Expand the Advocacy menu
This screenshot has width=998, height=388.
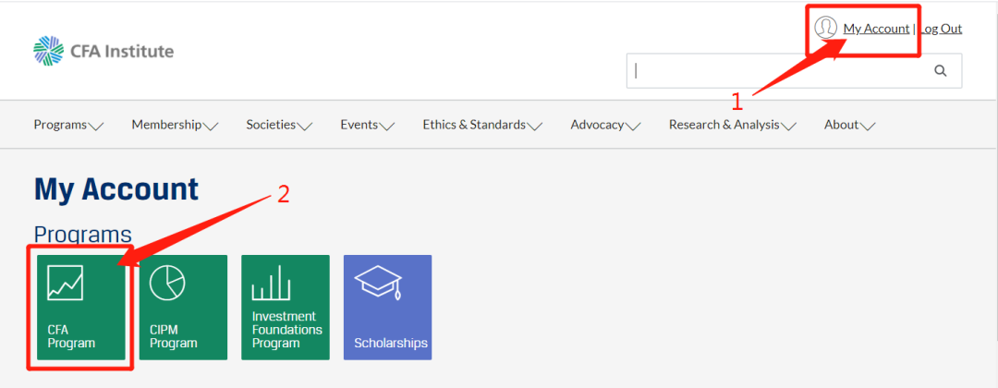click(x=605, y=125)
